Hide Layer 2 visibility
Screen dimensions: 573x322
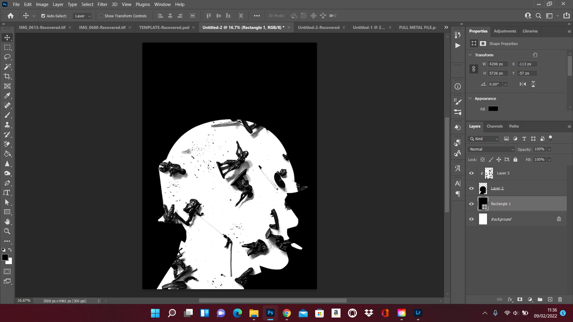coord(471,188)
